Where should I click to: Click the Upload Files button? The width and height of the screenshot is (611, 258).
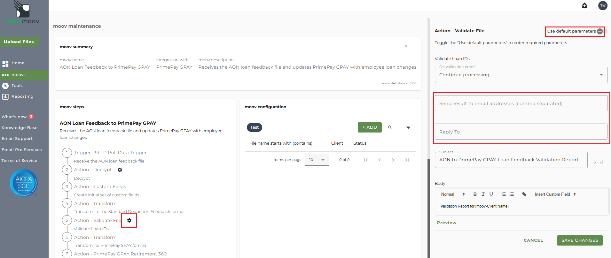[x=19, y=42]
